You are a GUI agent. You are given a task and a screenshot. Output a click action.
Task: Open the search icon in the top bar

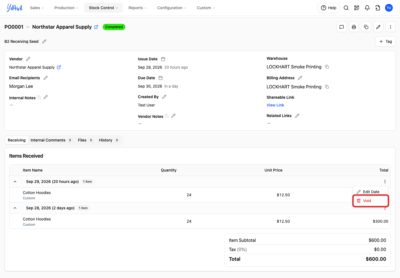pos(346,8)
